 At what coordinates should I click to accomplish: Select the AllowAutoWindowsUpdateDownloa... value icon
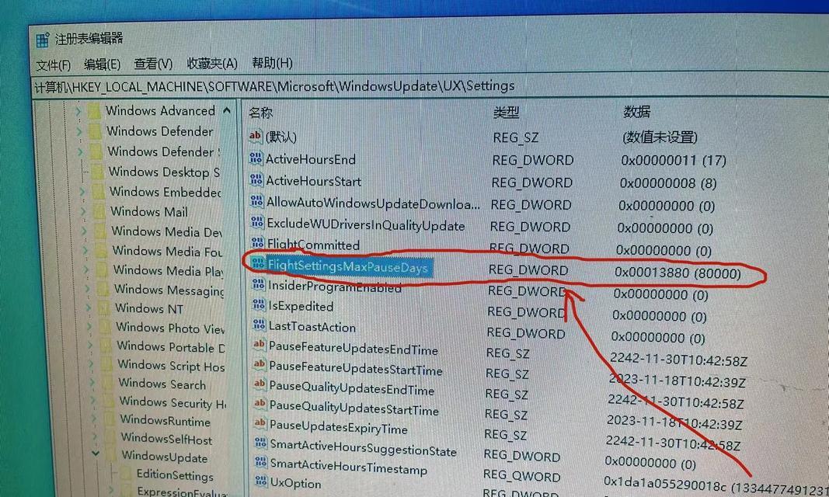(257, 200)
